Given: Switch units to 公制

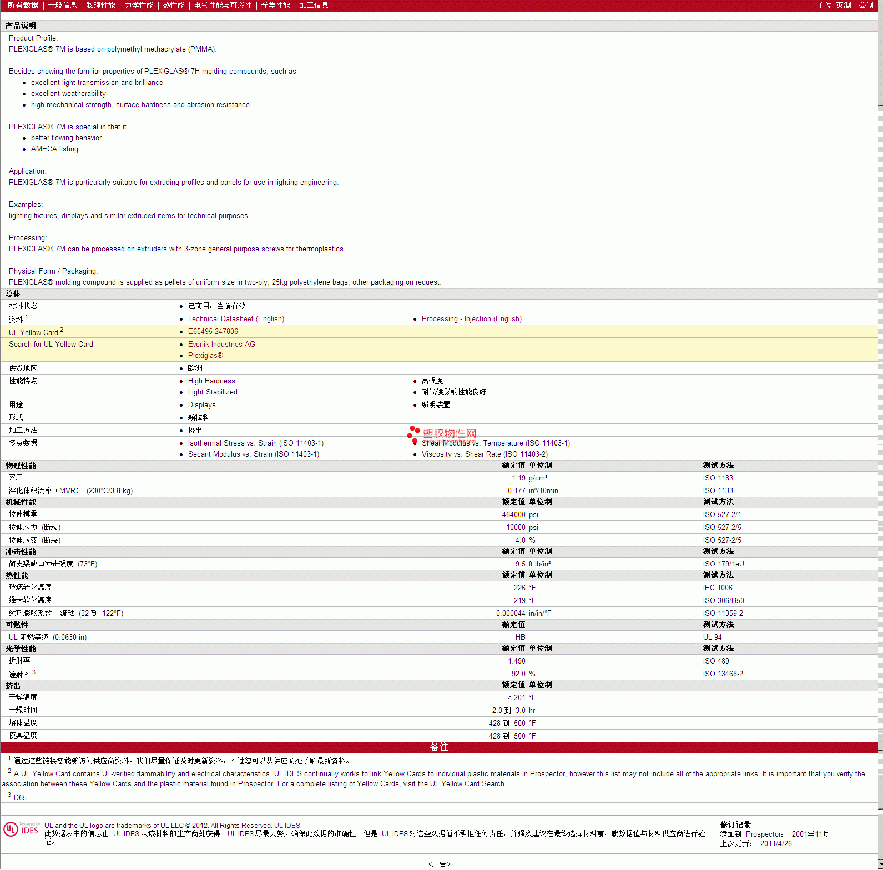Looking at the screenshot, I should tap(866, 5).
